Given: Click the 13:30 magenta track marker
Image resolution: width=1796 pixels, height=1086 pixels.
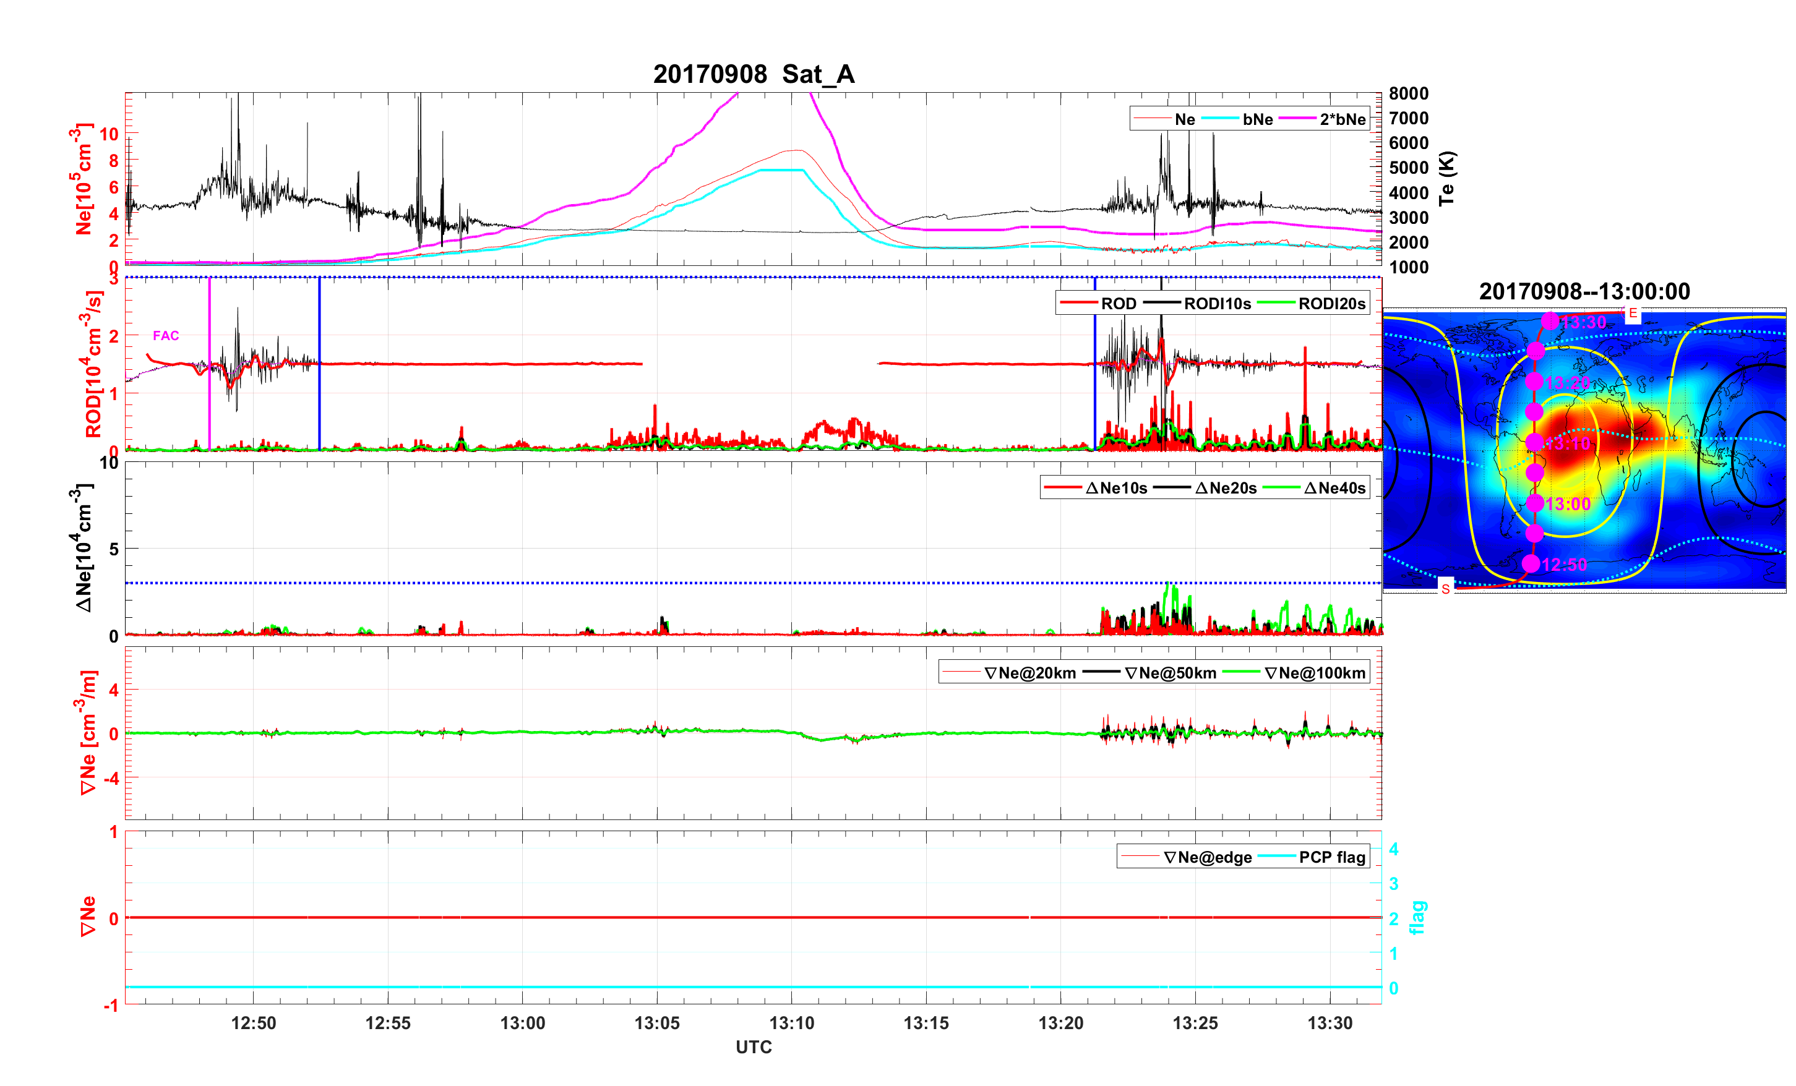Looking at the screenshot, I should tap(1550, 321).
